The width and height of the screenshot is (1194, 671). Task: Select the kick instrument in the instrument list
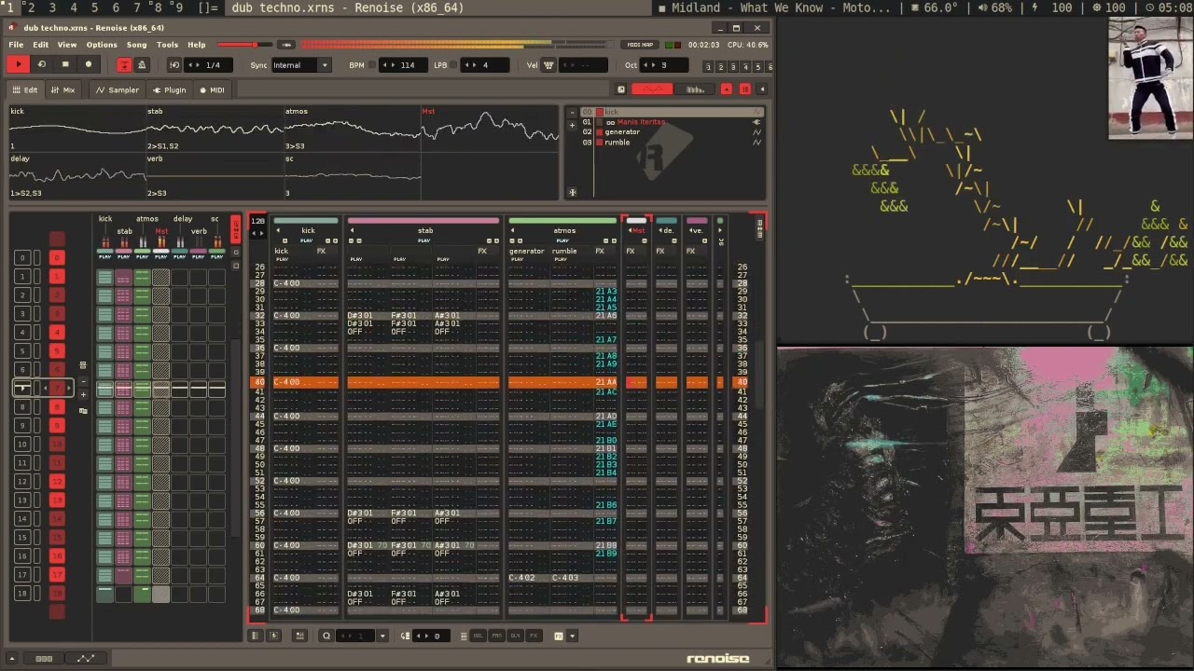pyautogui.click(x=672, y=112)
